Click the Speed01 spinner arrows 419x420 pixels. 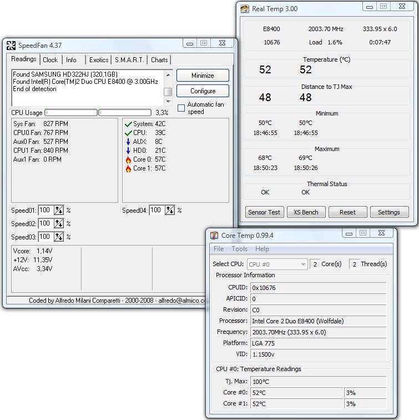pyautogui.click(x=59, y=210)
